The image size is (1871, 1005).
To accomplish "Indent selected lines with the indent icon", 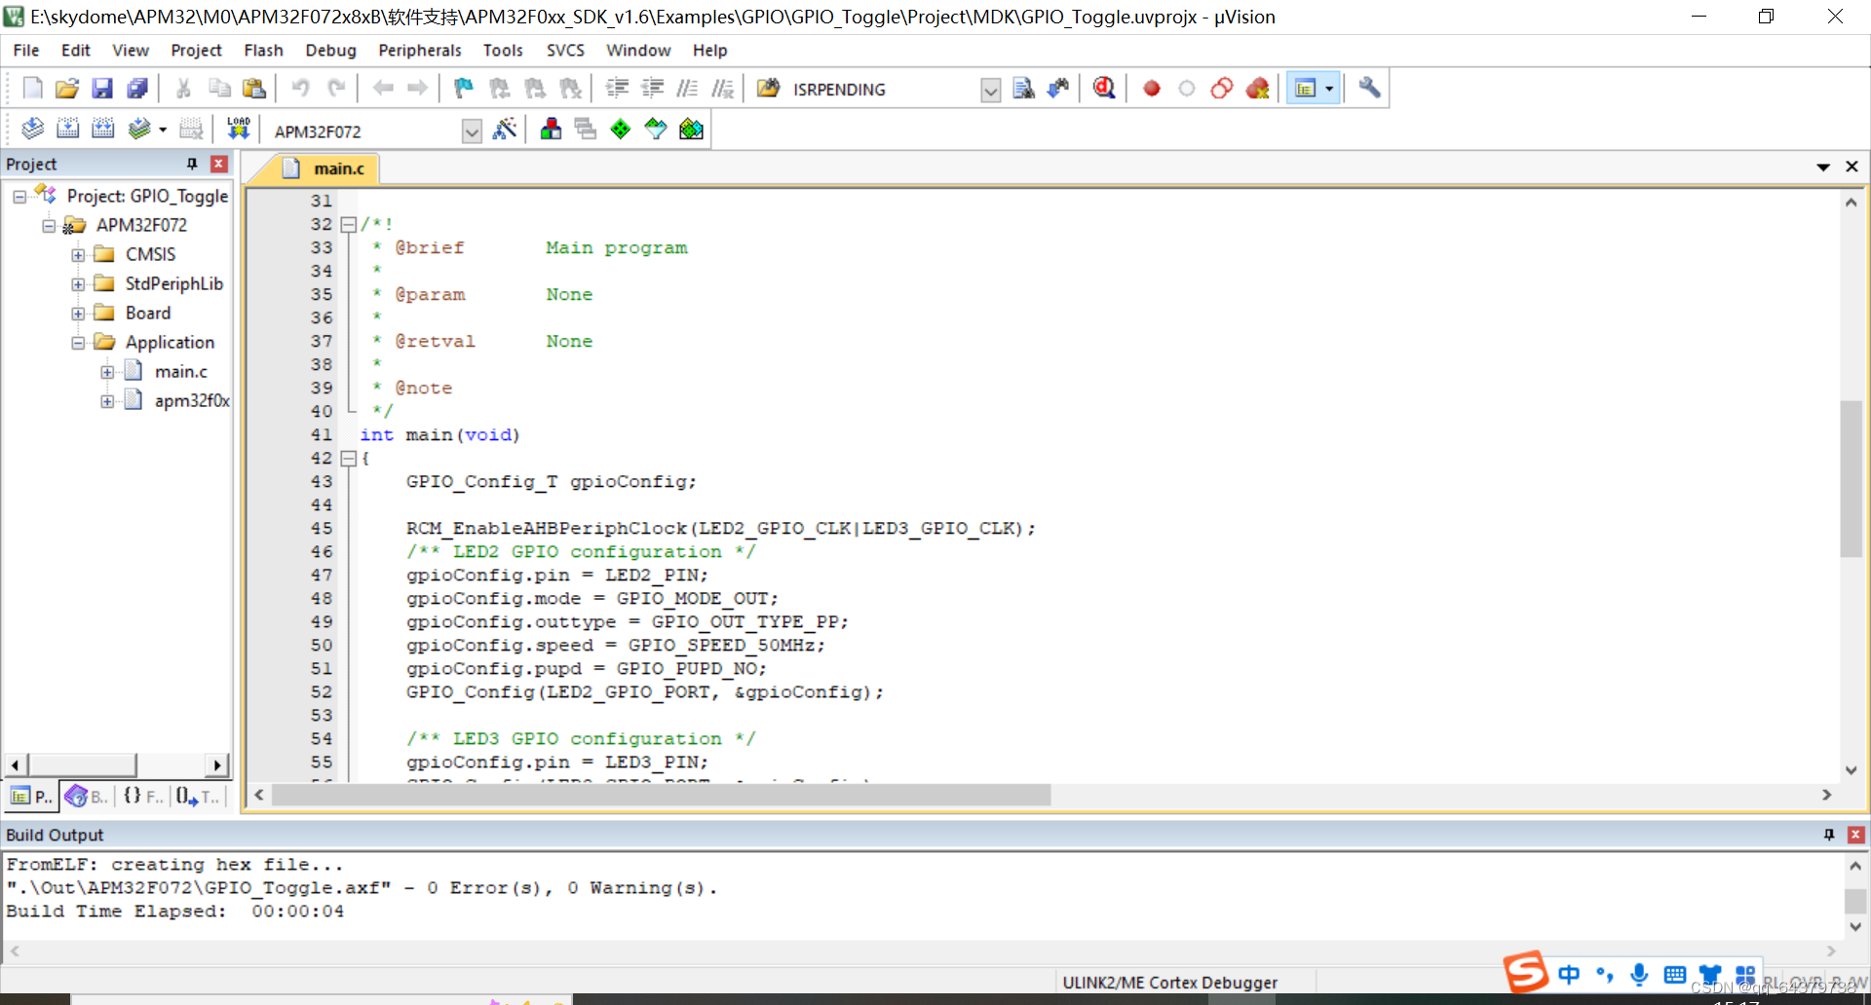I will 617,89.
